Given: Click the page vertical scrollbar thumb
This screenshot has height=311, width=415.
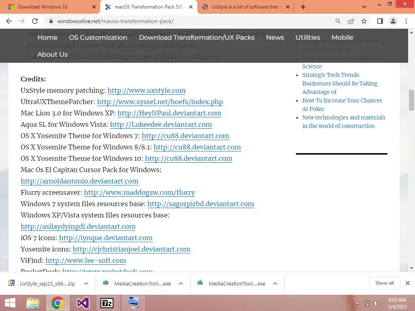Looking at the screenshot, I should tap(411, 100).
